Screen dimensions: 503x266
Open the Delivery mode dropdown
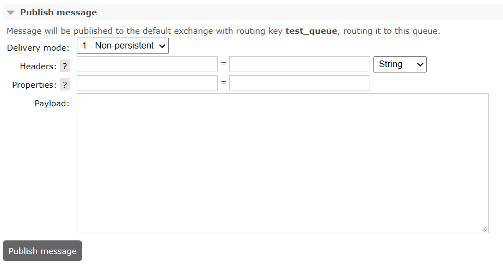tap(122, 46)
